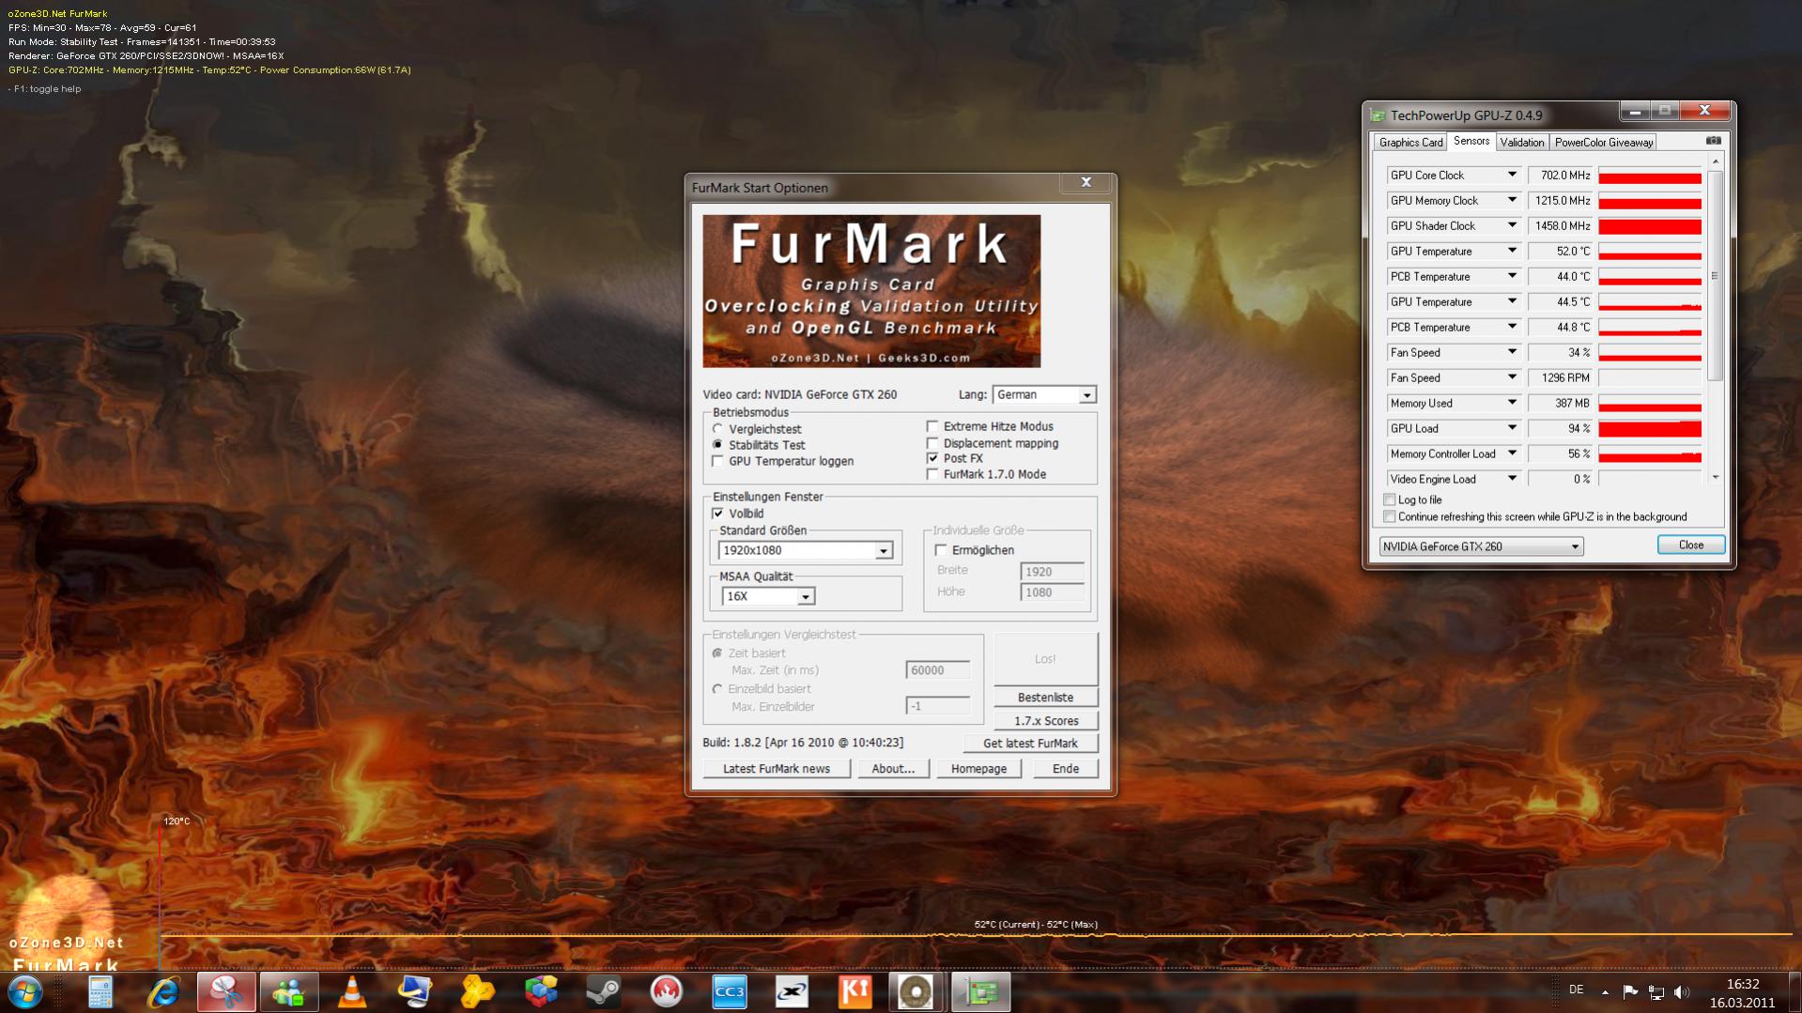Click Close button in GPU-Z
This screenshot has width=1802, height=1013.
pos(1690,545)
